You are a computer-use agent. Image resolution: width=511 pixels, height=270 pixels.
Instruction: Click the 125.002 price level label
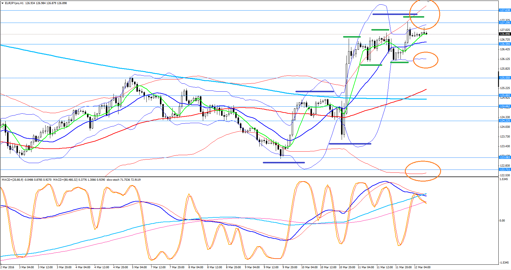(x=505, y=95)
